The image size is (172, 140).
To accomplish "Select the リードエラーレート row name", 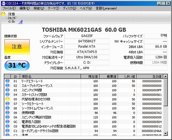I will 32,81.
